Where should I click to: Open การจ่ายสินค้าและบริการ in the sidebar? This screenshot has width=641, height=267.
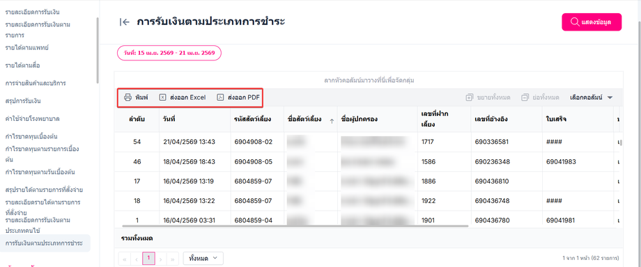(35, 83)
